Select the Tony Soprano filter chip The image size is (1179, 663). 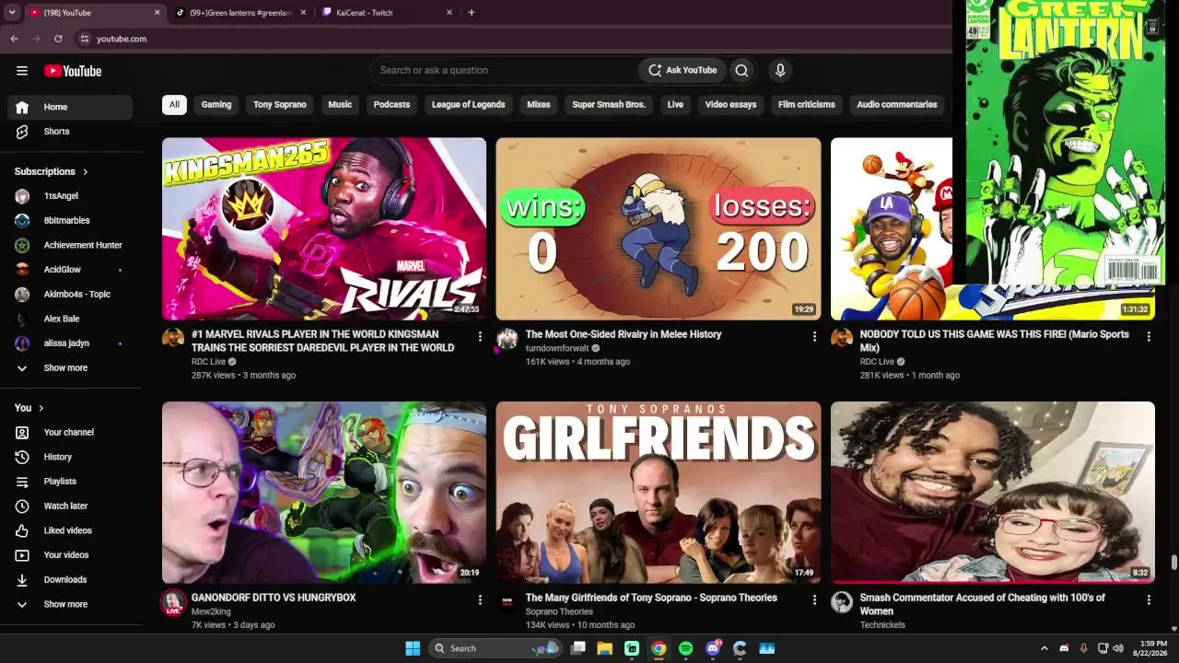point(280,105)
